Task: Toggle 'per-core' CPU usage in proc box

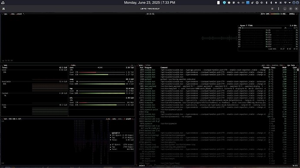Action: coord(266,65)
